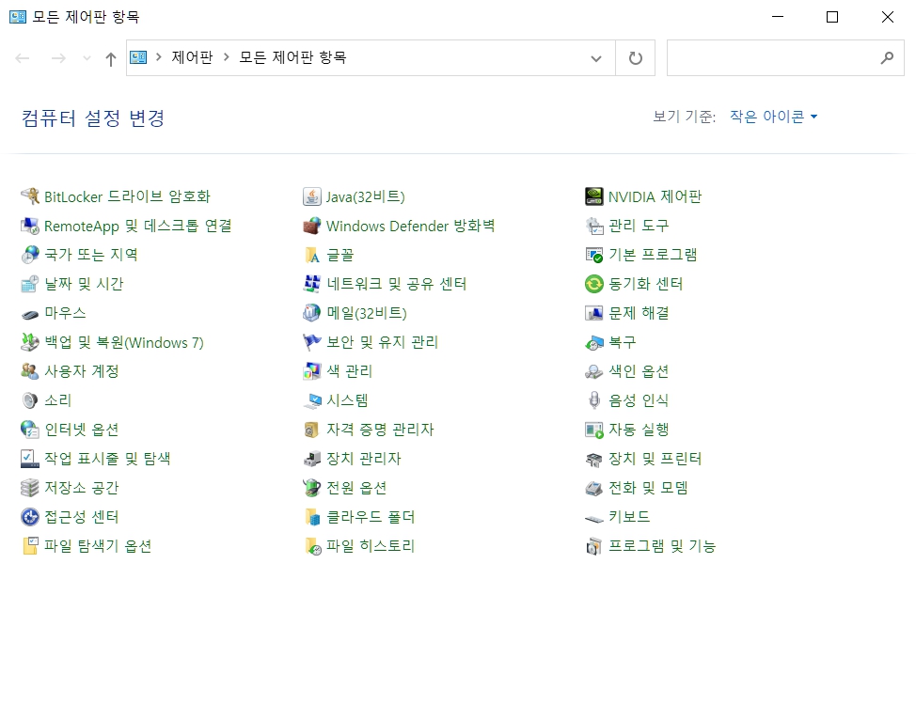Screen dimensions: 916x720
Task: Open the 사용자 계정 people icon
Action: (30, 371)
